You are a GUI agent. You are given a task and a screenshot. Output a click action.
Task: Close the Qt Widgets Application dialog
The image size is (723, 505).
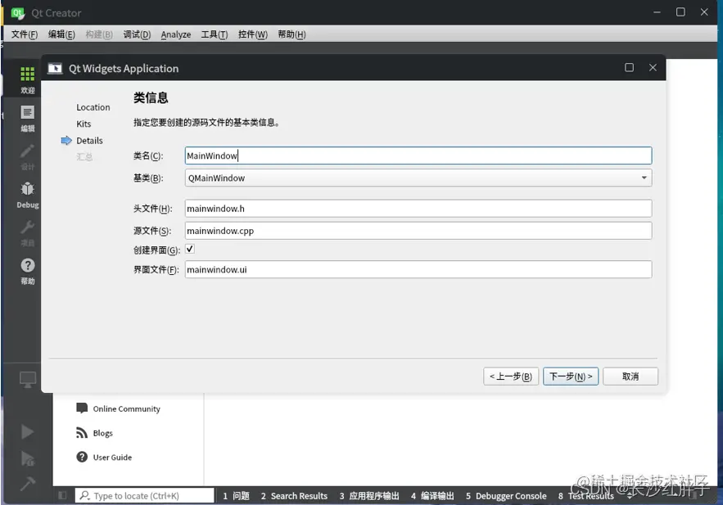point(653,68)
